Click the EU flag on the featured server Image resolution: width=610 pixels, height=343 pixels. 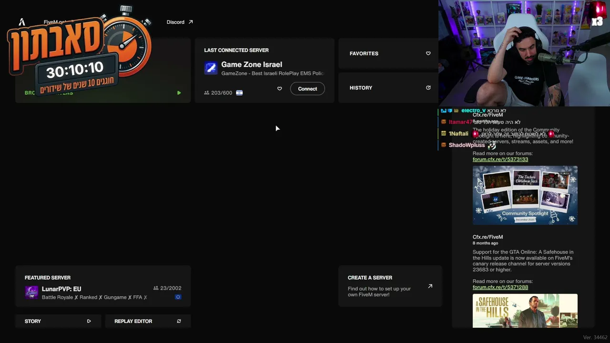178,297
